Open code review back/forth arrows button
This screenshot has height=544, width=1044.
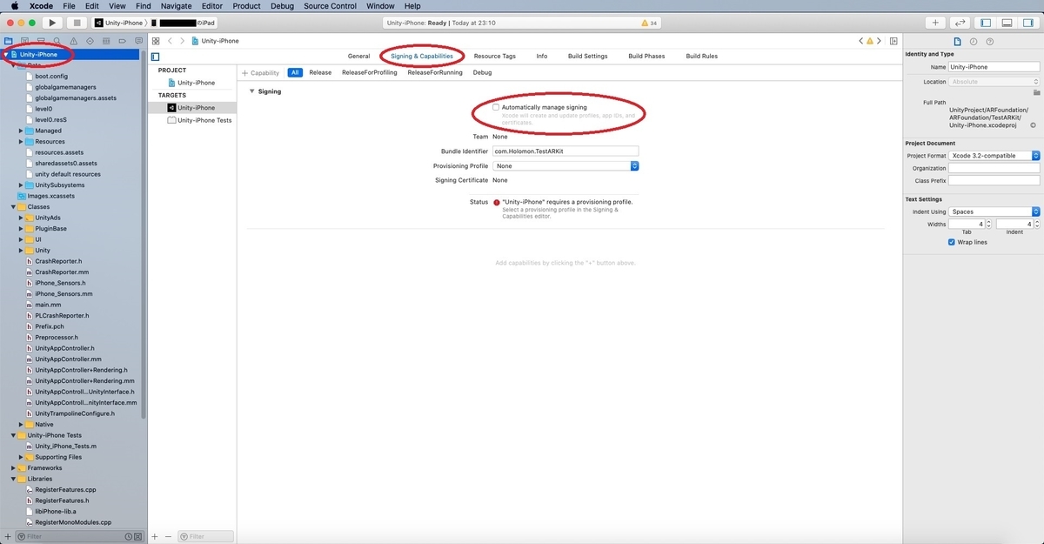pyautogui.click(x=960, y=23)
